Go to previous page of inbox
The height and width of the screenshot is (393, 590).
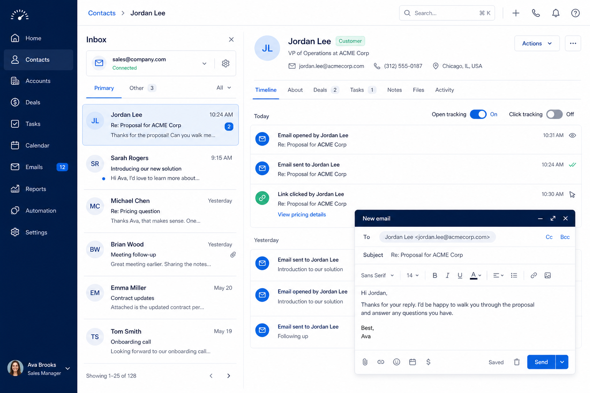pos(211,376)
